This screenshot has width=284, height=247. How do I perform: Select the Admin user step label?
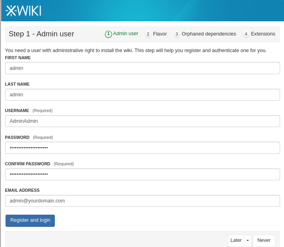click(x=125, y=34)
